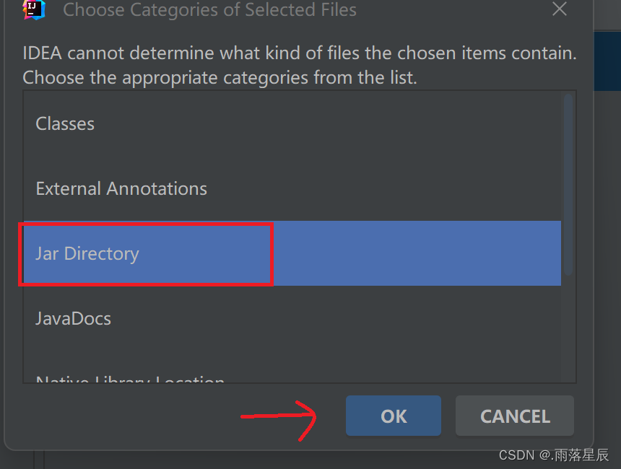The height and width of the screenshot is (469, 621).
Task: Click the dialog title 'Choose Categories of Selected Files'
Action: (x=209, y=9)
